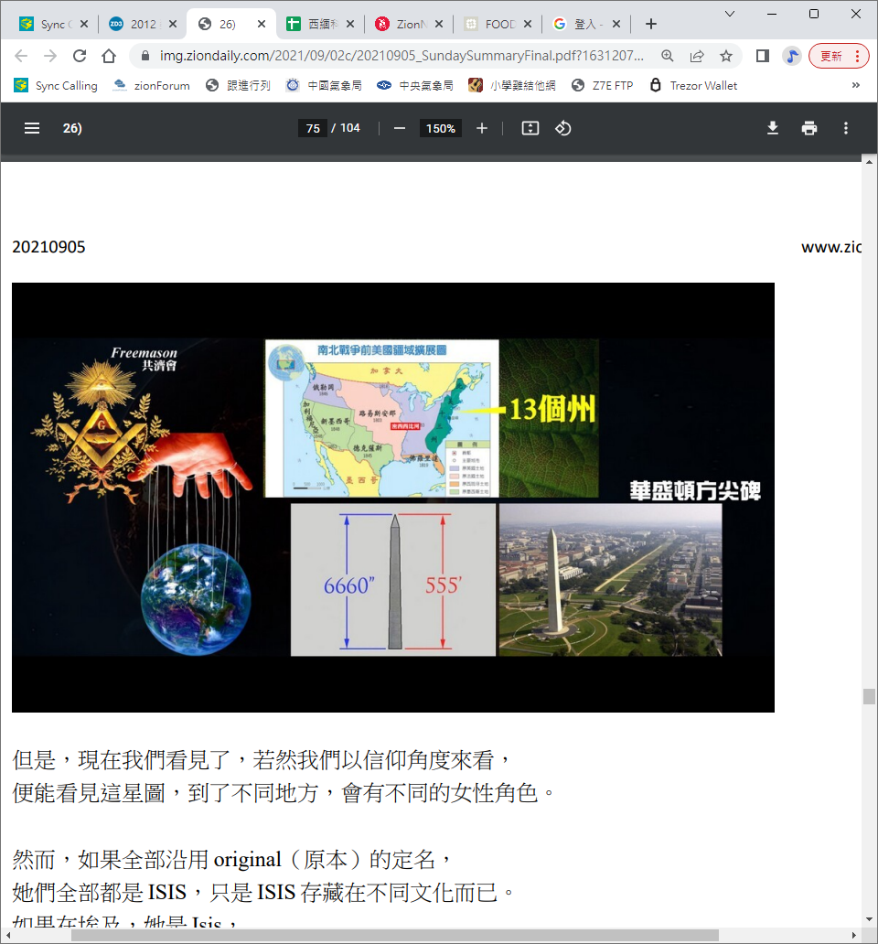Close the 西緬 tab

tap(350, 24)
